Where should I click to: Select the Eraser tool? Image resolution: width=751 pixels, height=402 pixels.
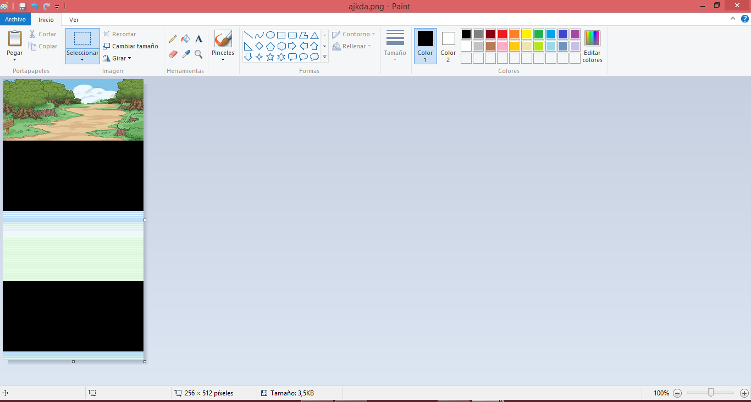pos(173,54)
